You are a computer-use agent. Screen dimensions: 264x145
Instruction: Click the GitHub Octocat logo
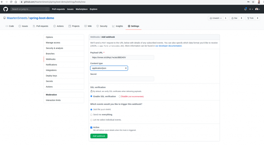(x=6, y=9)
